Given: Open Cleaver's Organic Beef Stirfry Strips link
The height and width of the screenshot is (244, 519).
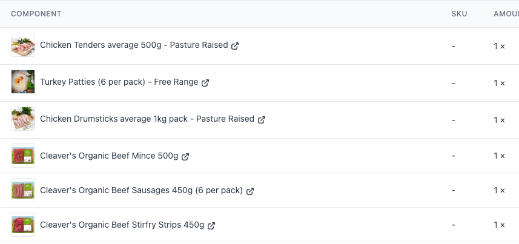Looking at the screenshot, I should pos(122,225).
